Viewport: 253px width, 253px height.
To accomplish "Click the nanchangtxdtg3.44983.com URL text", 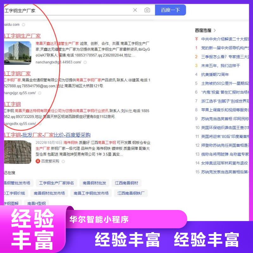I will tap(59, 62).
